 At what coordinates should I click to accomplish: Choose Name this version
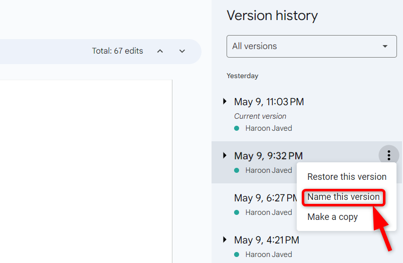[343, 197]
